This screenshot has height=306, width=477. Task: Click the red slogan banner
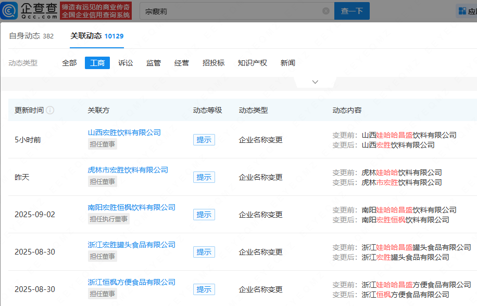(96, 11)
